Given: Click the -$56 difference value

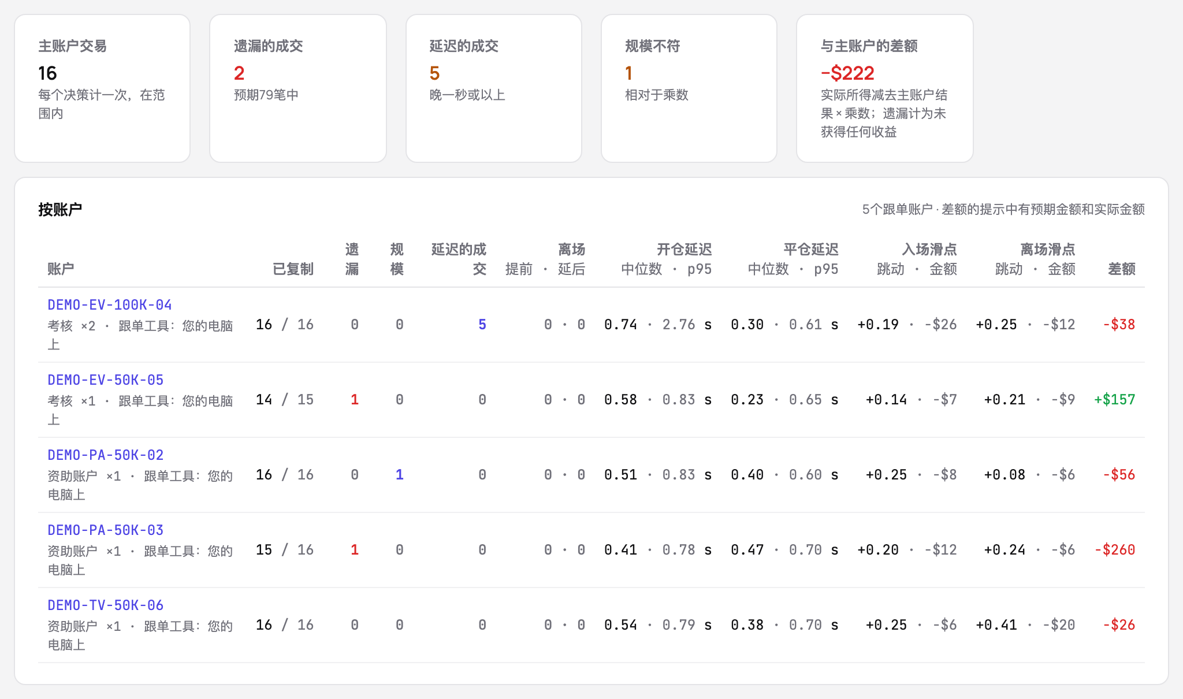Looking at the screenshot, I should pos(1119,475).
